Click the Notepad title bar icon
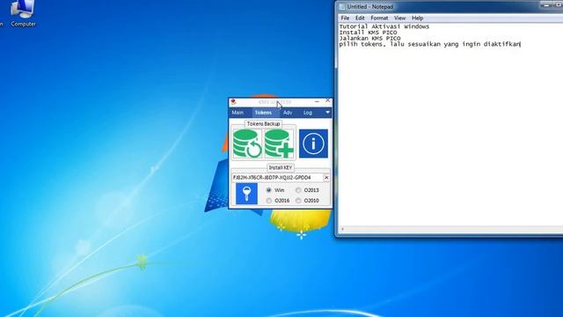Viewport: 563px width, 317px height. point(342,7)
